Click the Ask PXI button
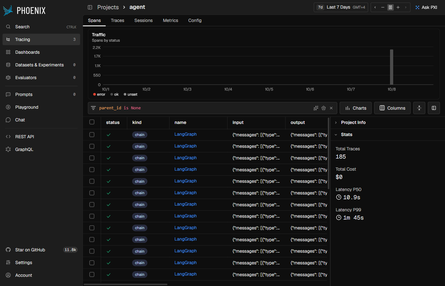 (426, 7)
